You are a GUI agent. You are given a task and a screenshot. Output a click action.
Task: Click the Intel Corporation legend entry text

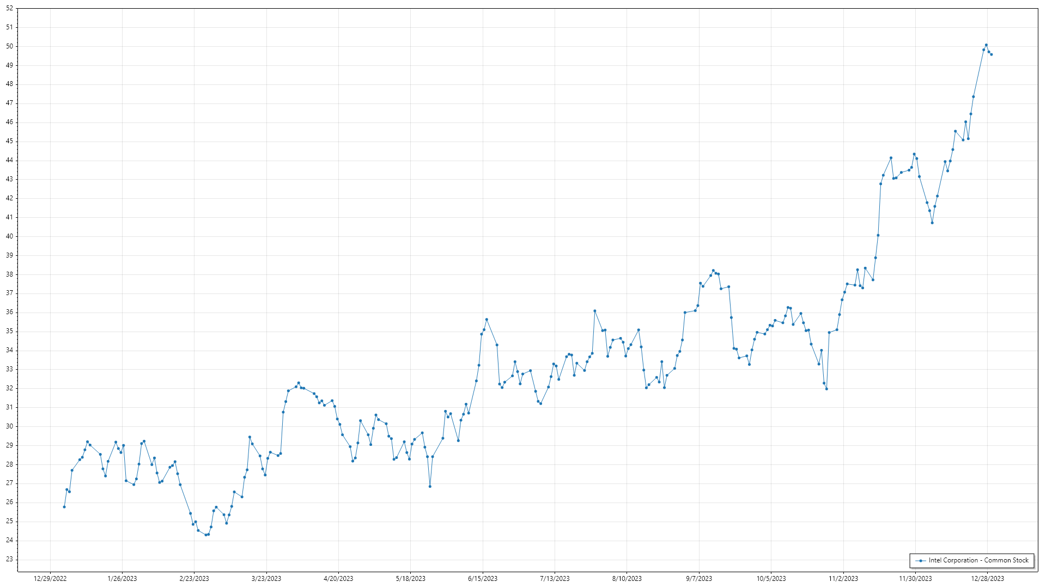tap(978, 560)
